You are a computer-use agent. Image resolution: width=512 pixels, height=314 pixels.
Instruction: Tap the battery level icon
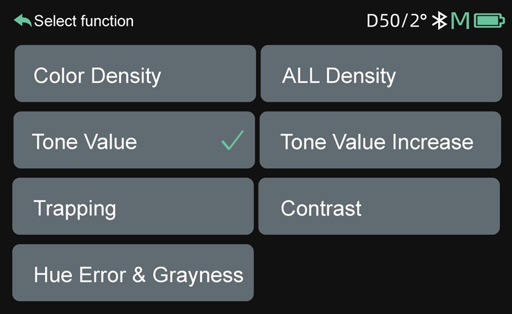[489, 21]
